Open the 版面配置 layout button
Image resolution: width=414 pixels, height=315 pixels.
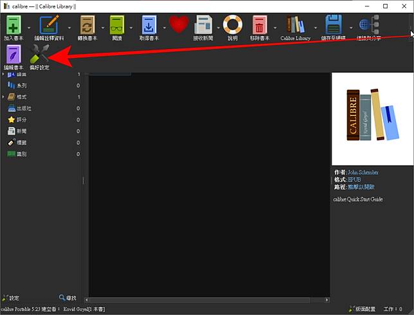362,309
